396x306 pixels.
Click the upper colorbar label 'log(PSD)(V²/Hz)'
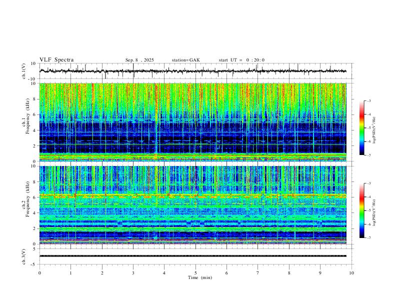(374, 130)
